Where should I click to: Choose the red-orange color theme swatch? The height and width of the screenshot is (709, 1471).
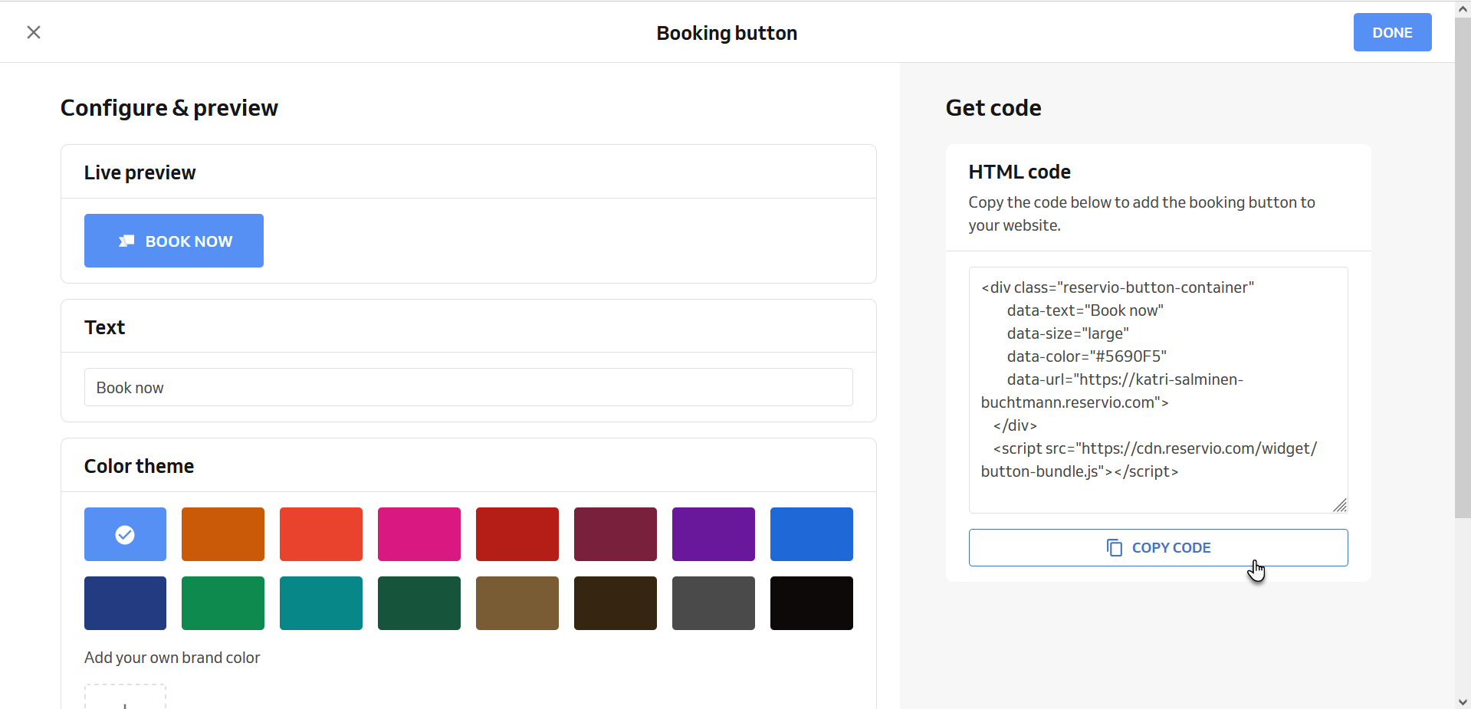click(x=321, y=534)
